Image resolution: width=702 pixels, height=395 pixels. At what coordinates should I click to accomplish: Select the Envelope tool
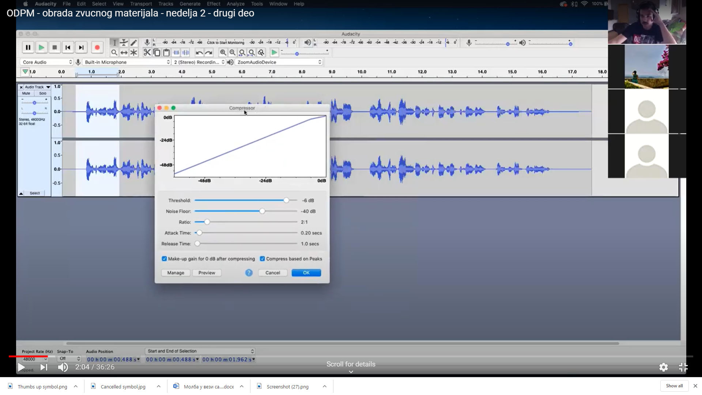pos(124,43)
